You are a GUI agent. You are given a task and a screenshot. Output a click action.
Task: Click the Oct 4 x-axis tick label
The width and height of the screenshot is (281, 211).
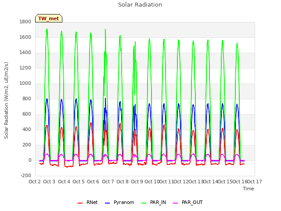point(64,182)
